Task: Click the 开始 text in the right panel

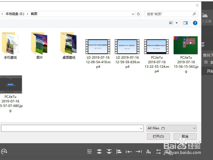Action: 210,71
